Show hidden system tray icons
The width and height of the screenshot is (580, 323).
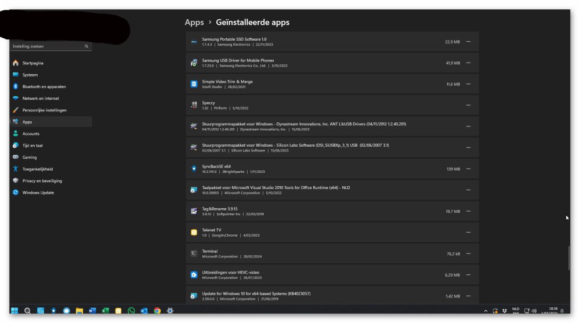pos(485,311)
